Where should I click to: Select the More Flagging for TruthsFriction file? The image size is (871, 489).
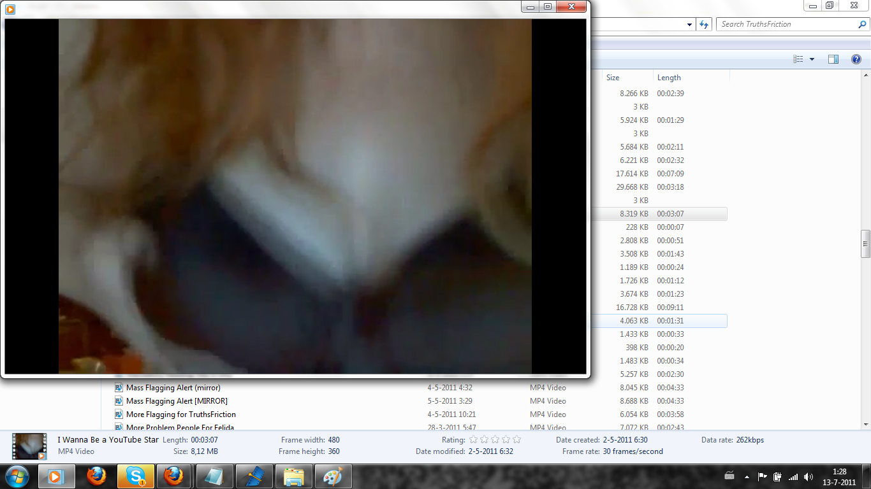point(181,415)
